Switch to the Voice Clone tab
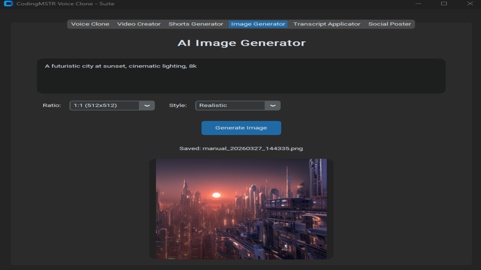 90,24
